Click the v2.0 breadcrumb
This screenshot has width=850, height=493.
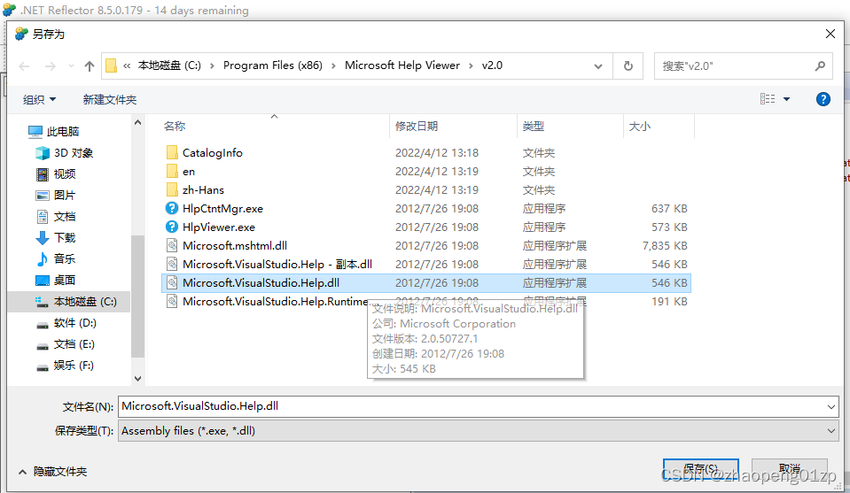point(492,65)
